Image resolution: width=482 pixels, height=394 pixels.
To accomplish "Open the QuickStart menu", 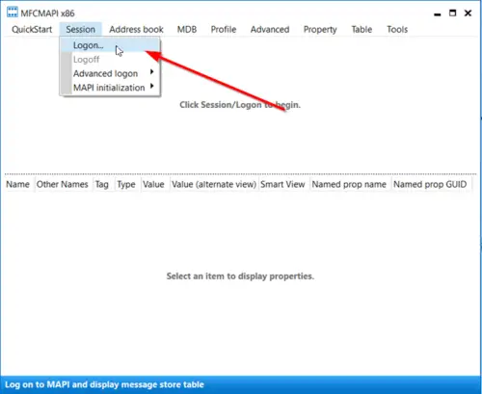I will coord(32,30).
